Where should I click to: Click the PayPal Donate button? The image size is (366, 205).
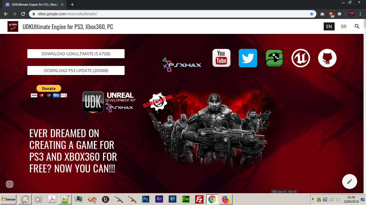(49, 88)
